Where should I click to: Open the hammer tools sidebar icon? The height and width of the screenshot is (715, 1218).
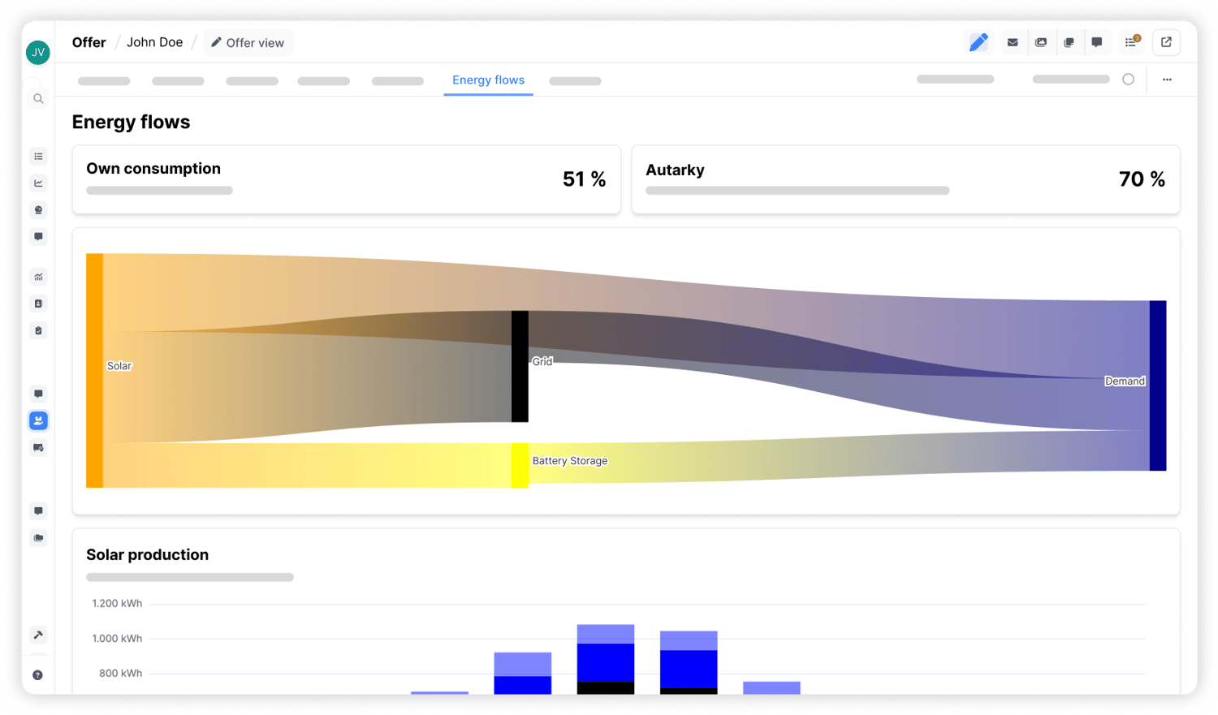[38, 635]
